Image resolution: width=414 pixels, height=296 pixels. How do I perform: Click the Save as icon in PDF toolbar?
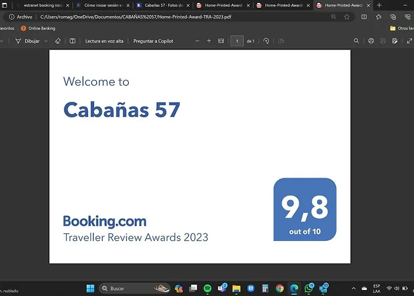click(x=394, y=41)
